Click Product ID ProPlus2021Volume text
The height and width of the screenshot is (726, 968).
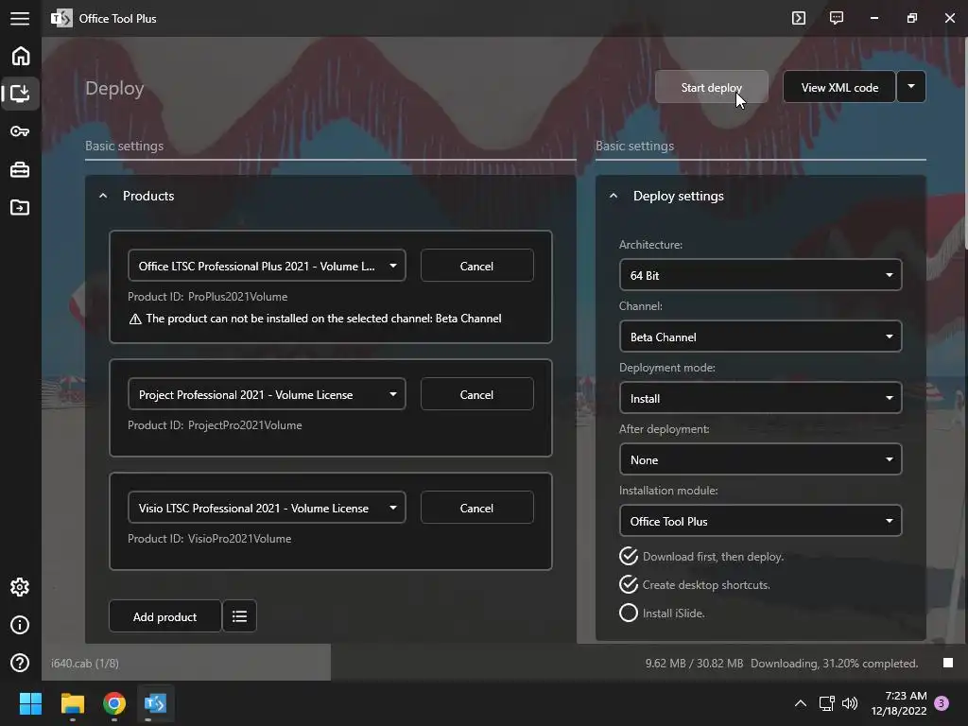[207, 297]
